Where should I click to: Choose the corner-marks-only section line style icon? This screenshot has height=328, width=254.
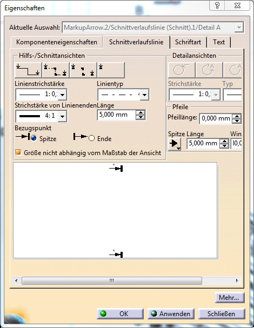(x=83, y=70)
